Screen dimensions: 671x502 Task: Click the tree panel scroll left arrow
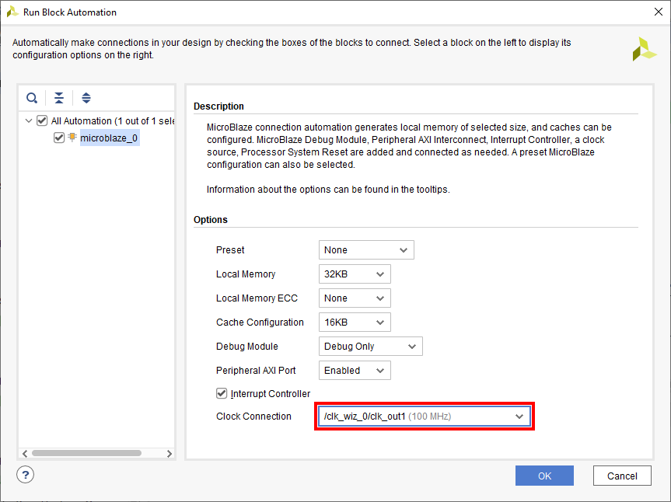coord(25,453)
